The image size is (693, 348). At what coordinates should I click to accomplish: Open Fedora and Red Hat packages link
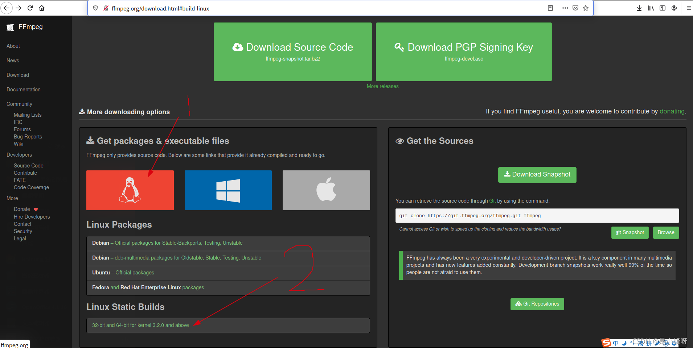tap(148, 287)
